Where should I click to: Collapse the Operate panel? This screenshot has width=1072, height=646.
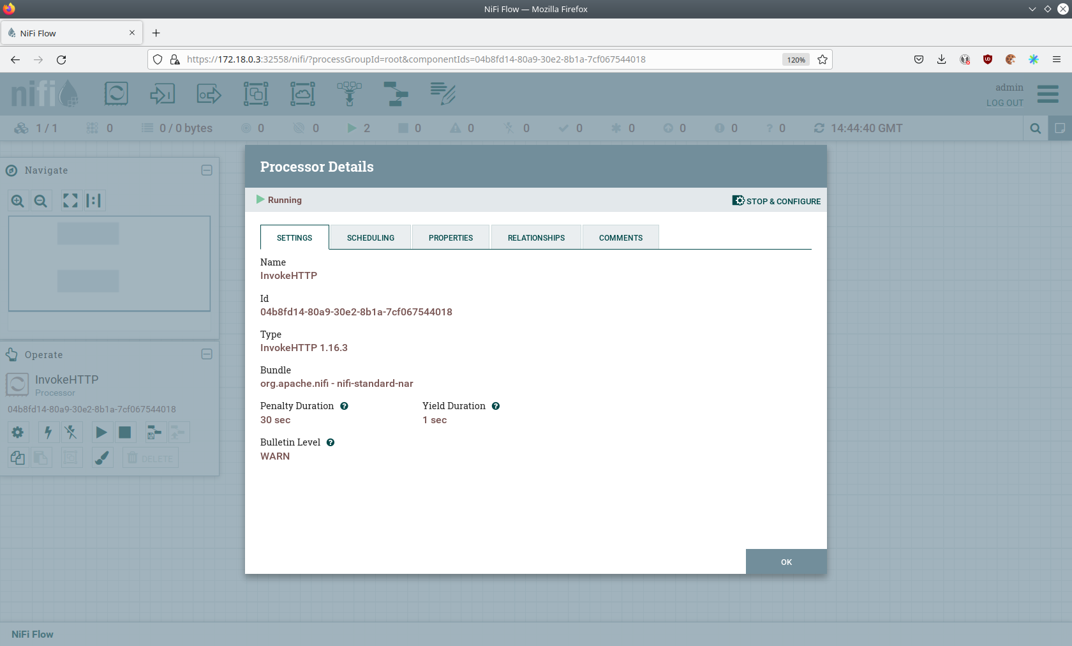pos(207,354)
